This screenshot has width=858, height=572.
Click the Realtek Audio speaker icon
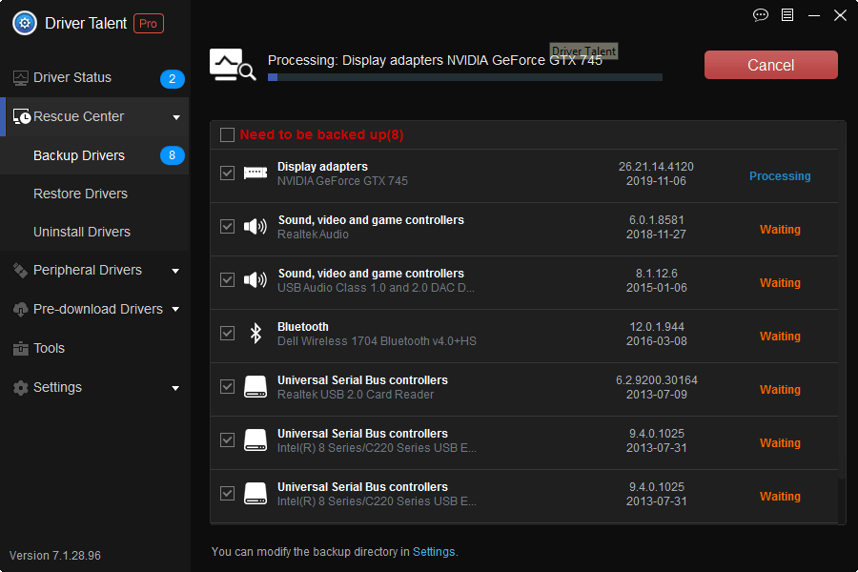coord(255,227)
